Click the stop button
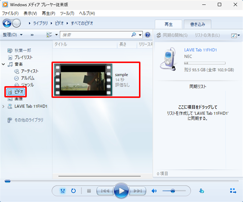 point(89,191)
